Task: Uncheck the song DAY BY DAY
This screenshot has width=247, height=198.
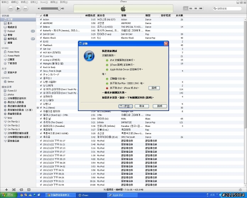Action: point(41,34)
